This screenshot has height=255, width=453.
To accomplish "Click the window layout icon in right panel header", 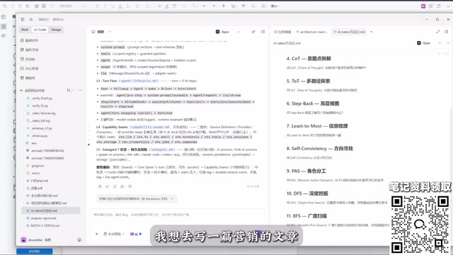I will [x=446, y=32].
